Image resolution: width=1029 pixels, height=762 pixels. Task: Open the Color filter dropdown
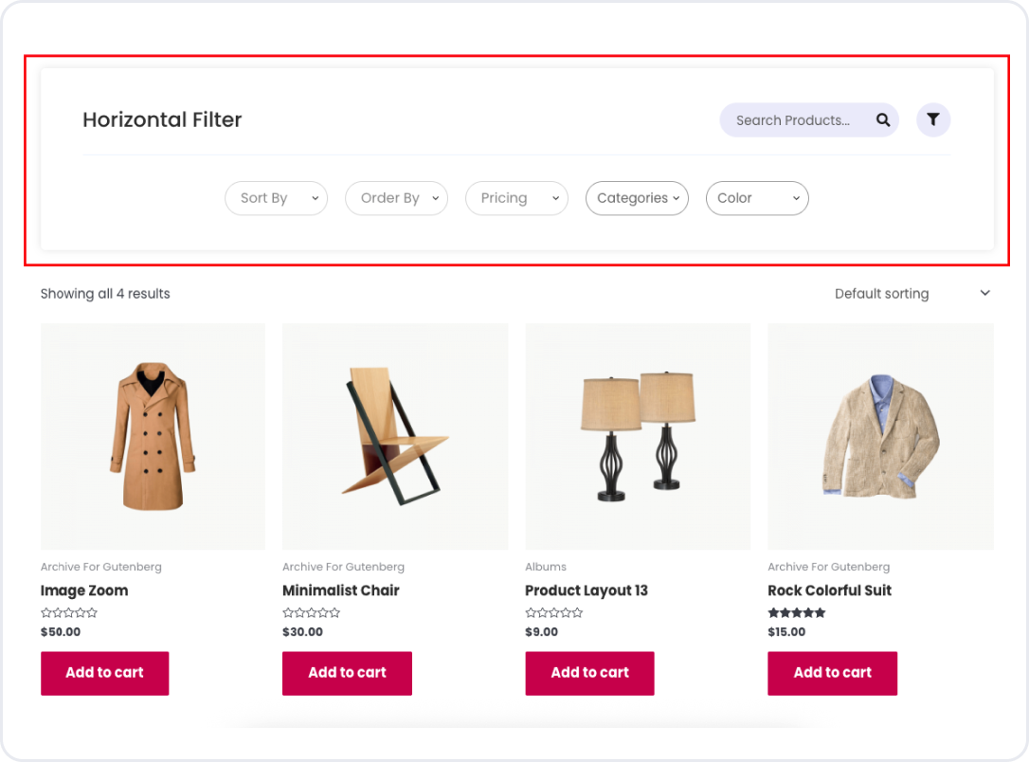pos(757,198)
